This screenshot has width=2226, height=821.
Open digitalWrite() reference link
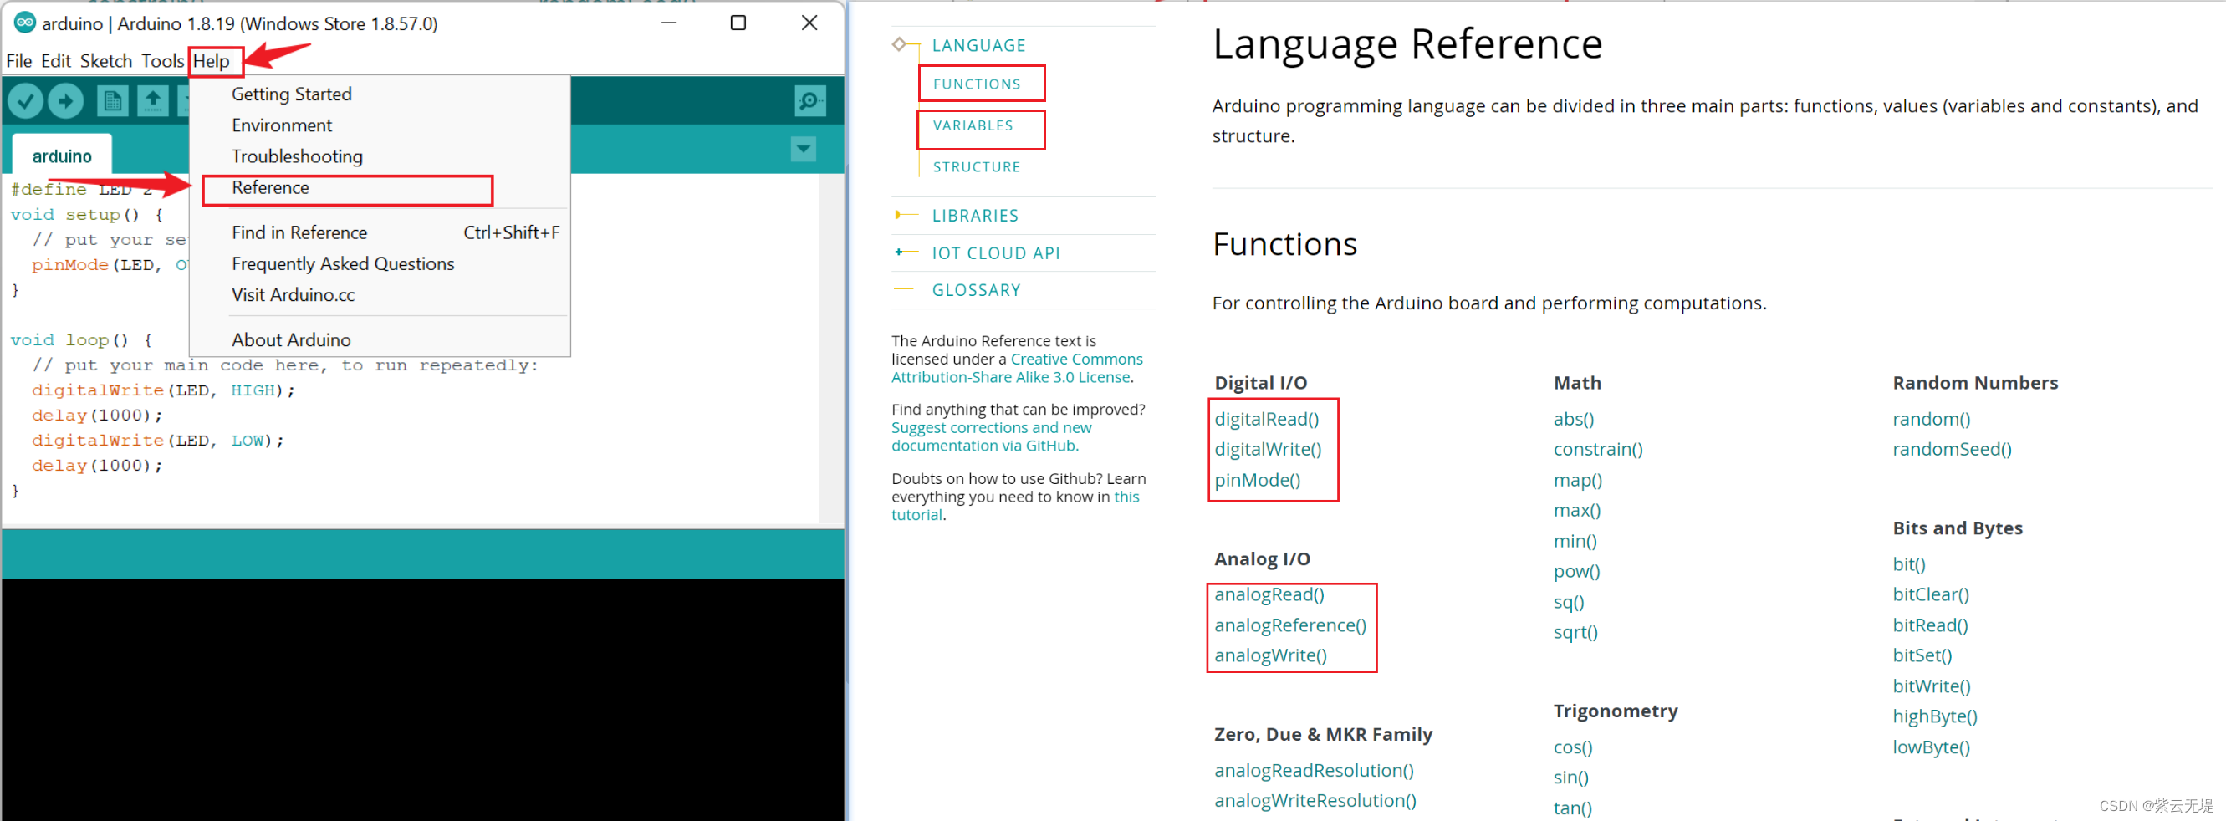[1268, 448]
